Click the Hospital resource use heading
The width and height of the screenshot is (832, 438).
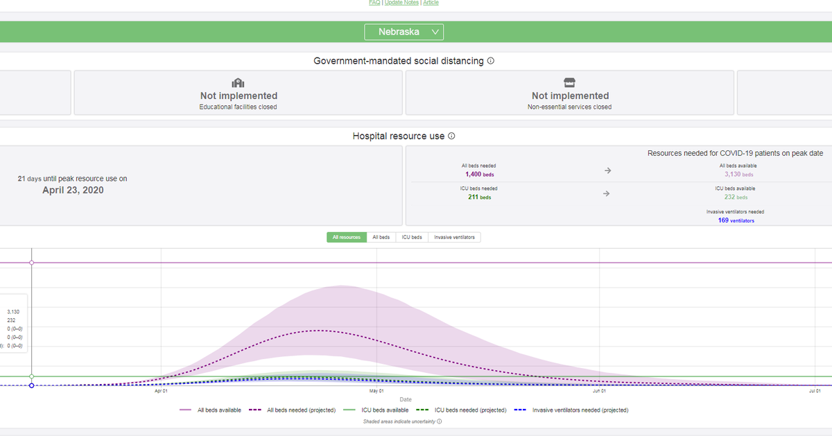pos(399,136)
